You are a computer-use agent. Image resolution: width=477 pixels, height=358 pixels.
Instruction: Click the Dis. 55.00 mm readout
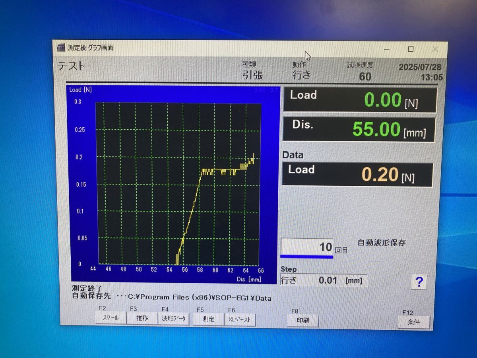click(x=359, y=129)
